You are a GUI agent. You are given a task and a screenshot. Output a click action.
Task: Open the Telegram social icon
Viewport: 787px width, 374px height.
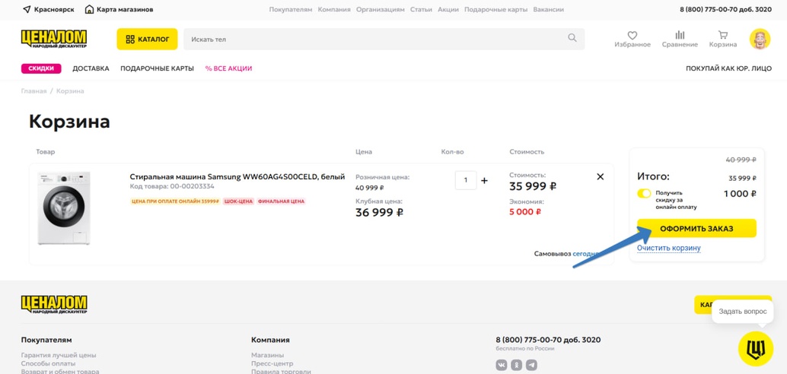pos(531,365)
